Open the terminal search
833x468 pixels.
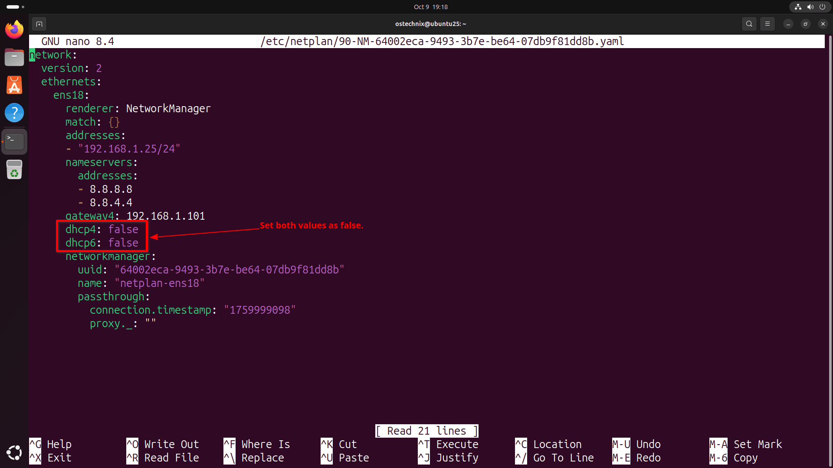click(x=749, y=24)
